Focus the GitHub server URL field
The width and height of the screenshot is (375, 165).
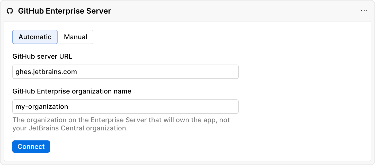coord(126,72)
